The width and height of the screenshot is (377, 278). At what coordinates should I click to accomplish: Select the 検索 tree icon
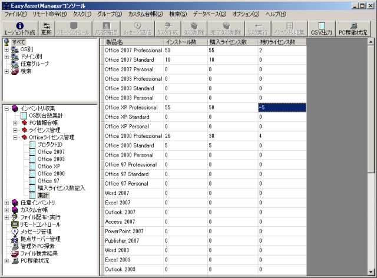pos(15,71)
